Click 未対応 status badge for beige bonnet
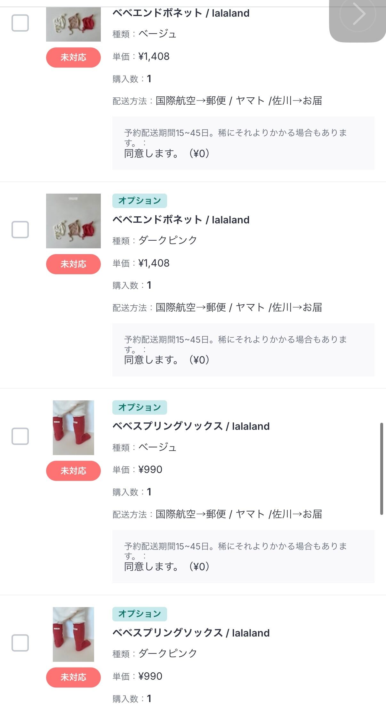 (x=73, y=58)
